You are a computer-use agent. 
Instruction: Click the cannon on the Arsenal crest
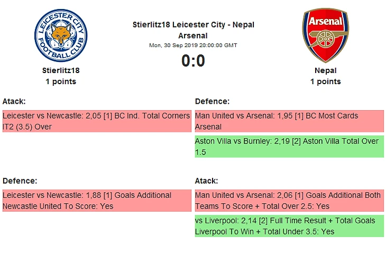click(x=325, y=44)
